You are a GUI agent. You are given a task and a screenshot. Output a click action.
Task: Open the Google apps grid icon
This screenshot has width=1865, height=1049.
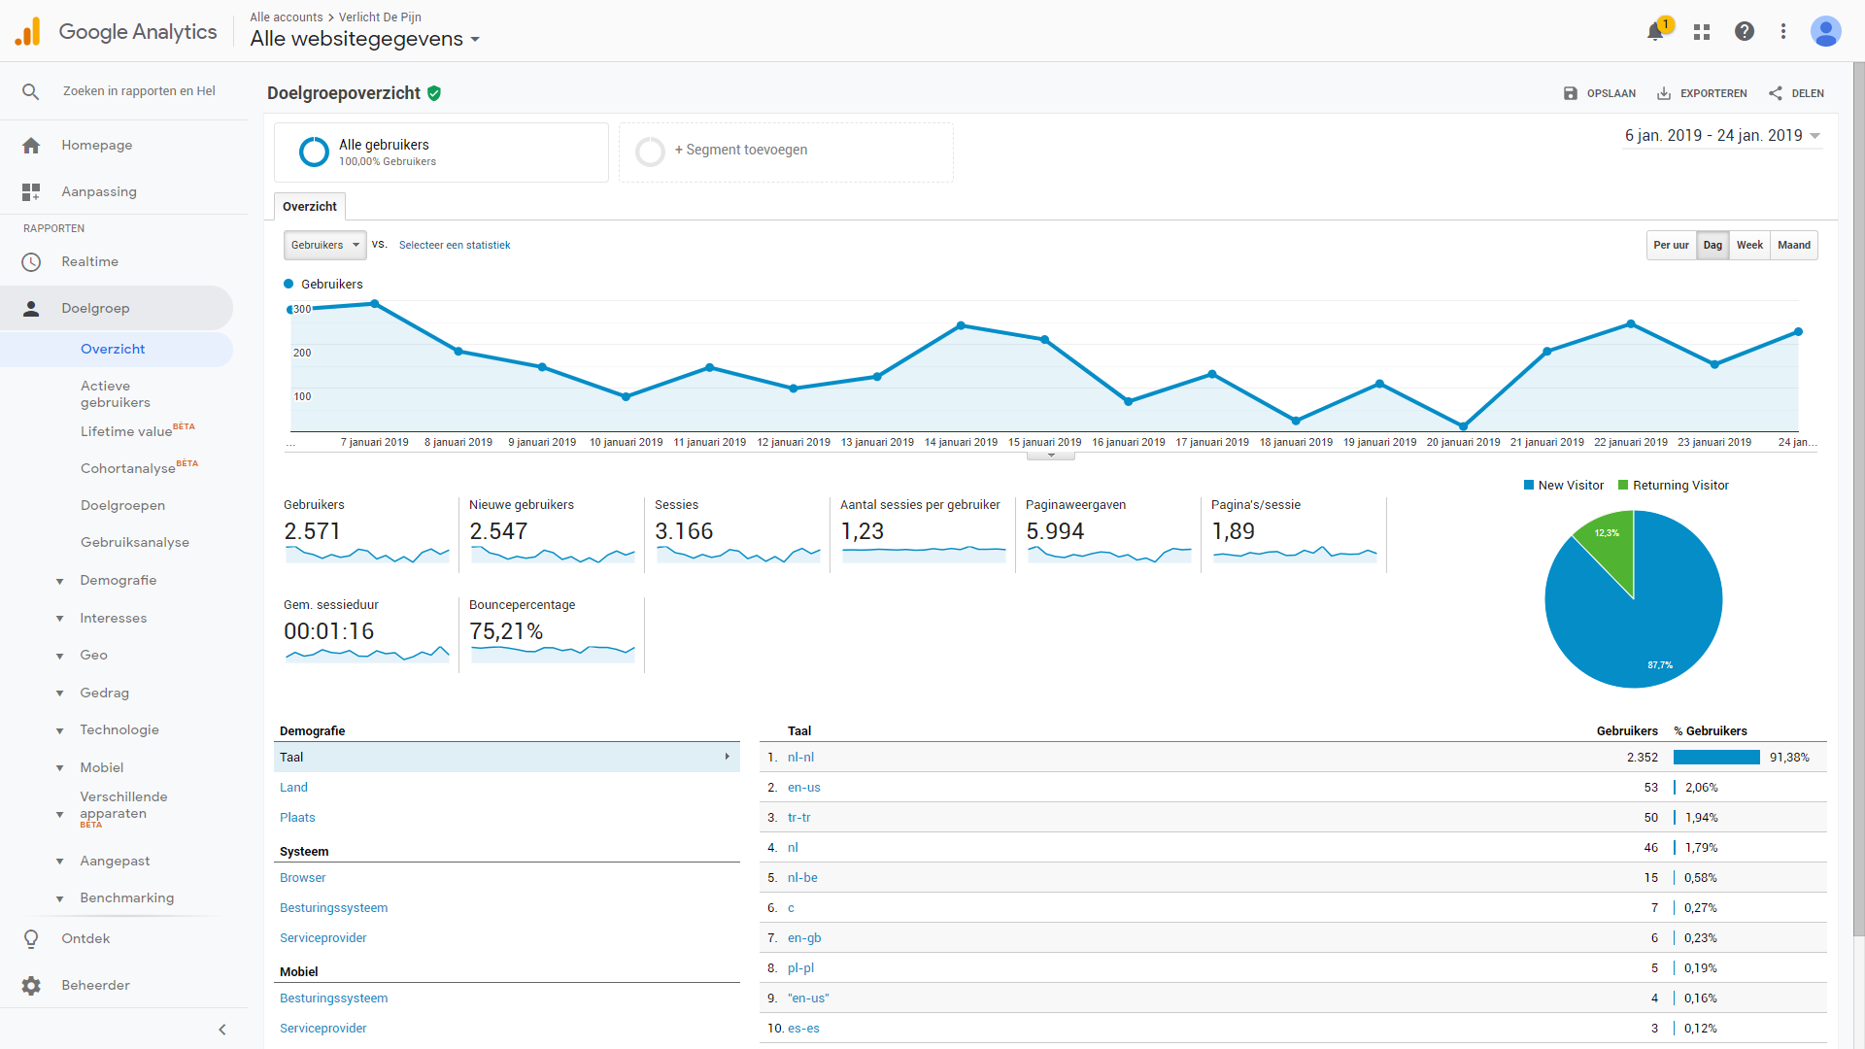1702,32
